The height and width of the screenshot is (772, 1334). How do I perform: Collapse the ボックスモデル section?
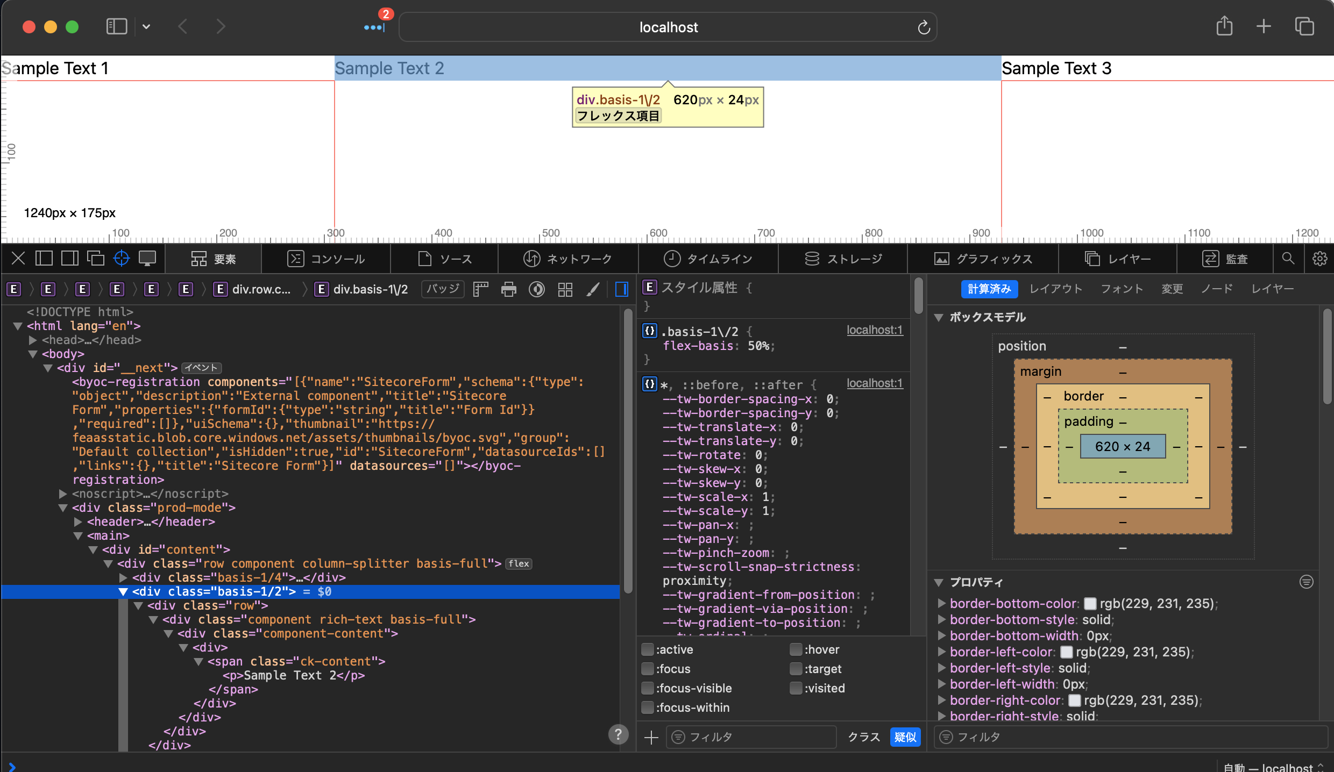pos(939,317)
